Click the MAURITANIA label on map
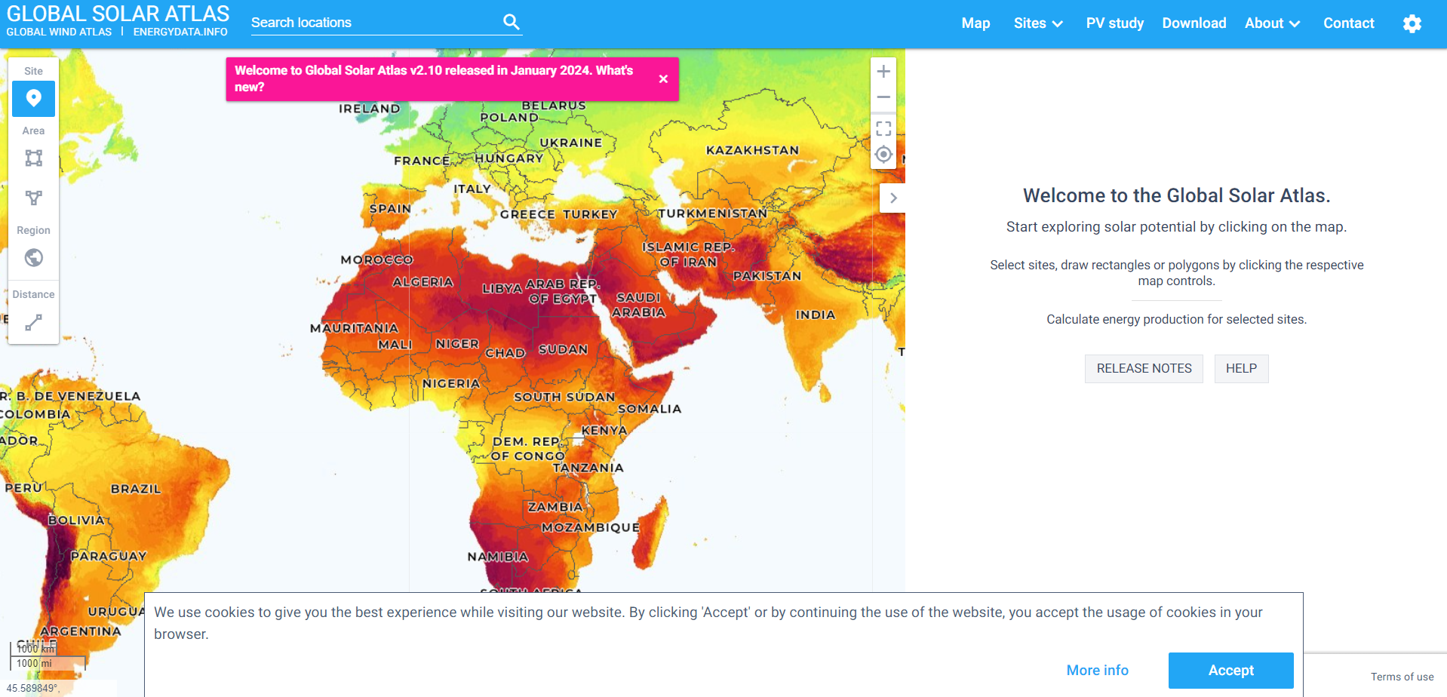This screenshot has height=697, width=1447. [x=354, y=329]
